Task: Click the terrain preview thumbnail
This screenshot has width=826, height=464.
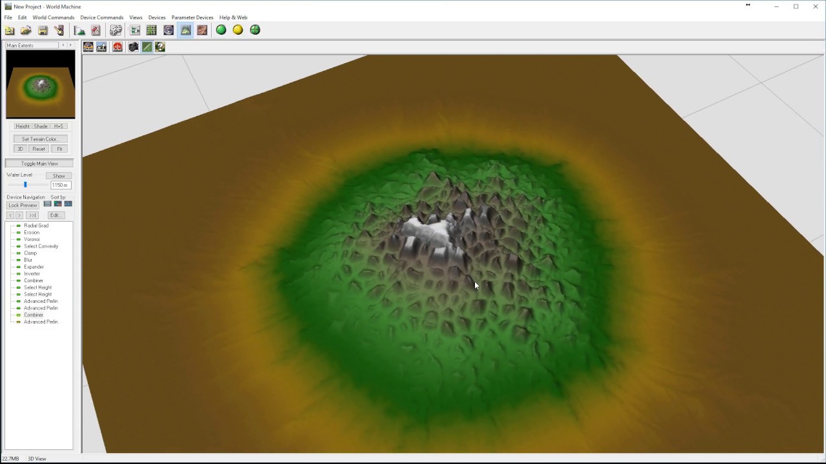Action: (41, 84)
